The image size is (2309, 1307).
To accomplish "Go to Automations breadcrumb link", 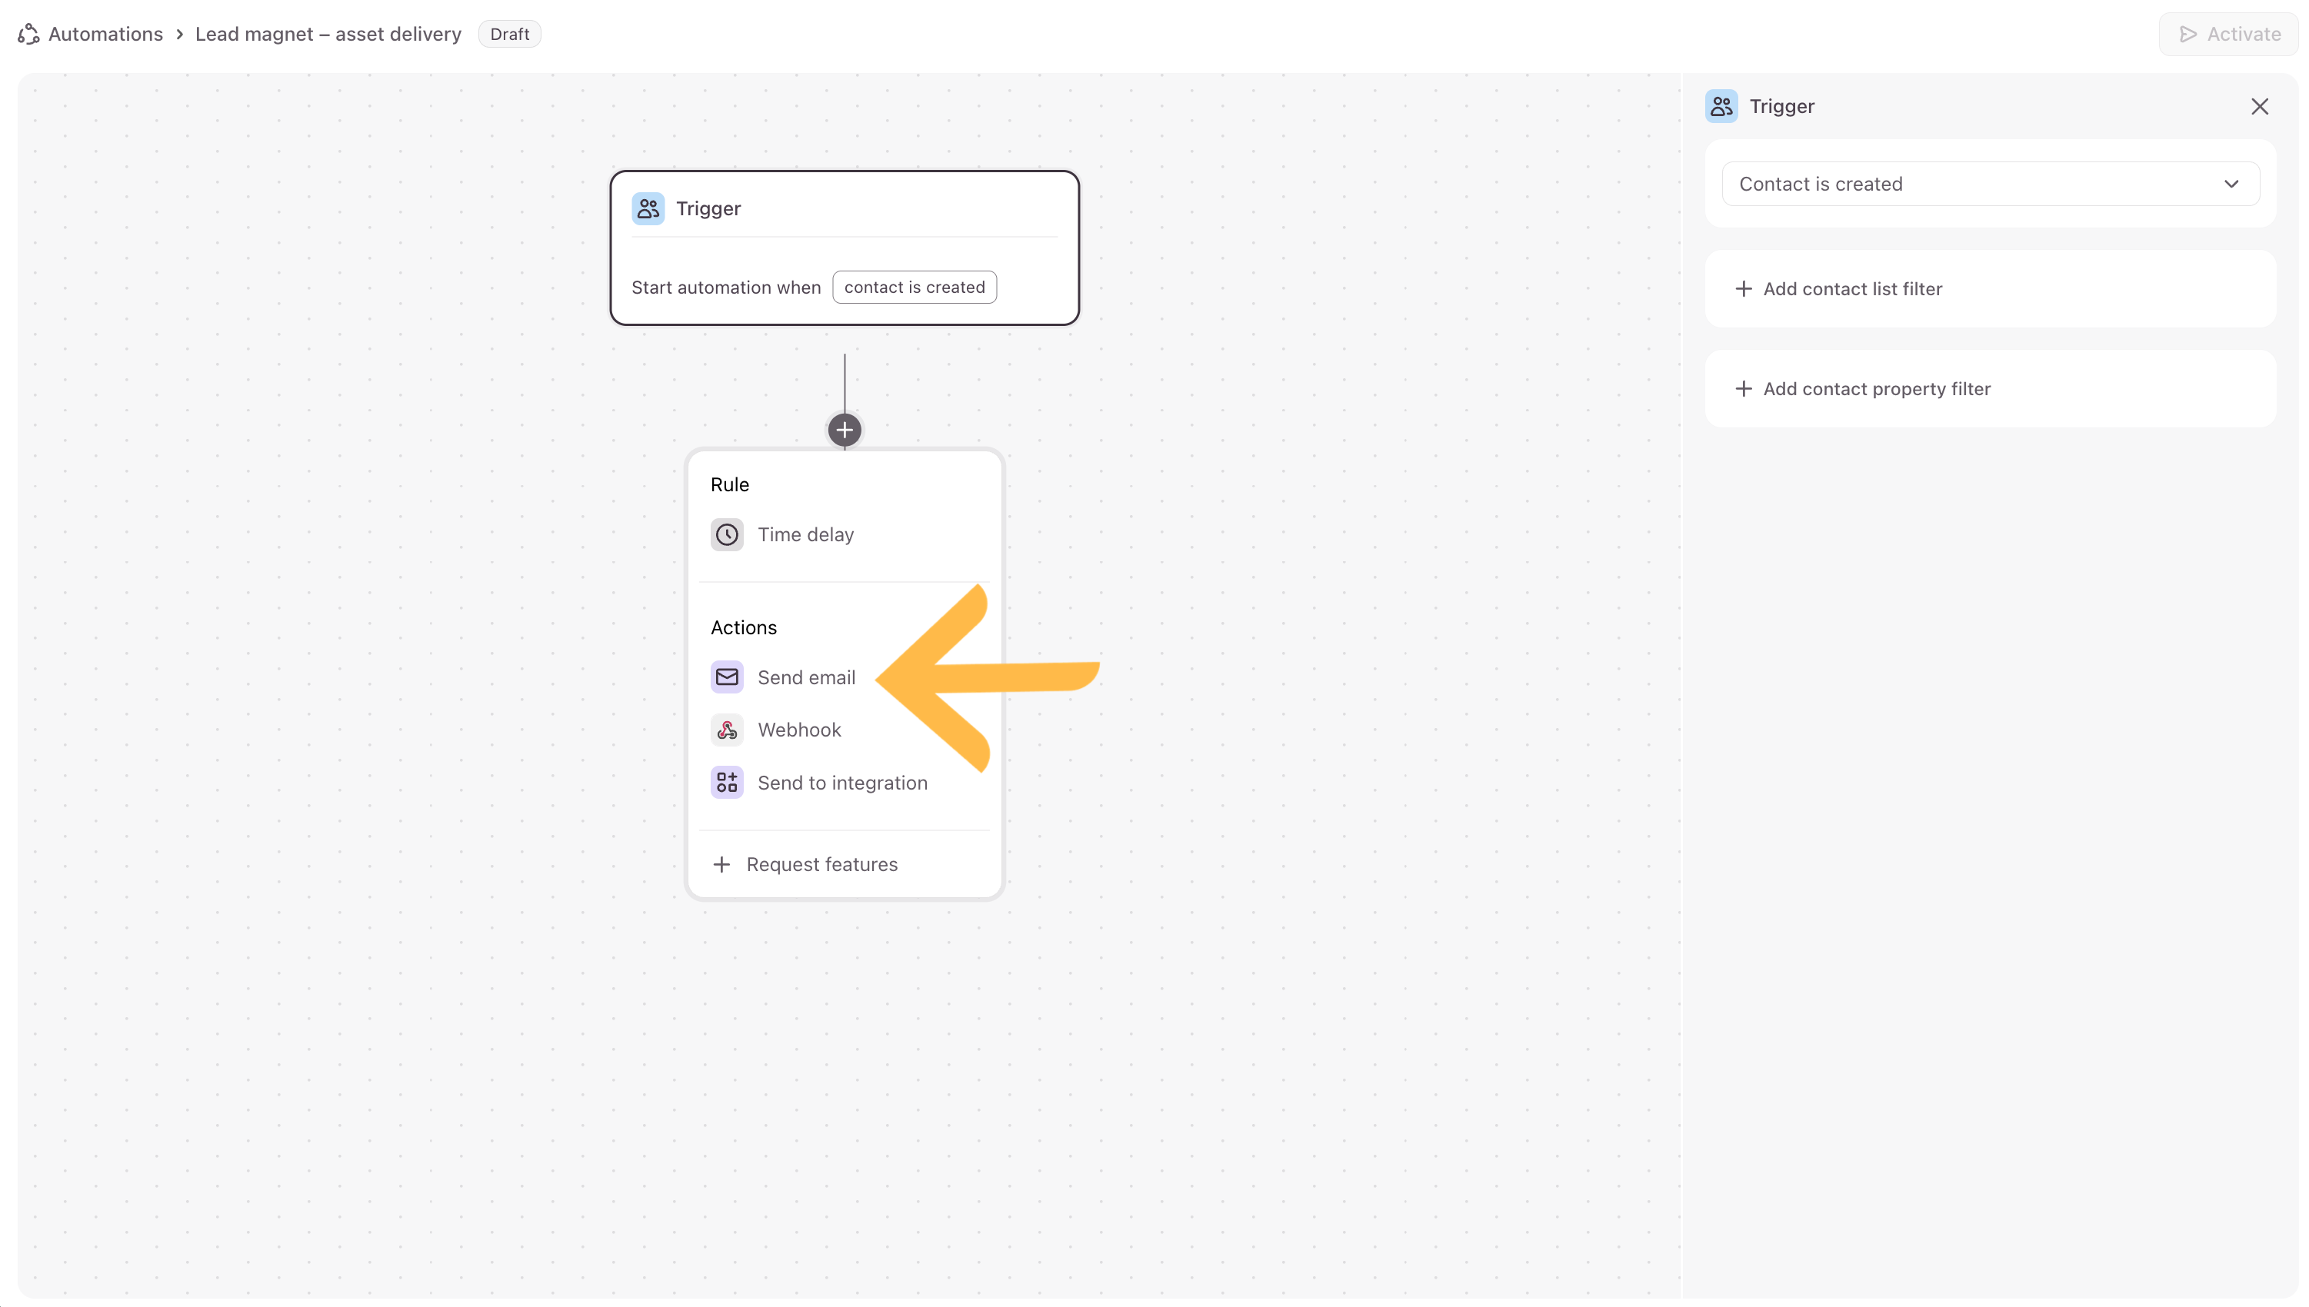I will (x=105, y=34).
